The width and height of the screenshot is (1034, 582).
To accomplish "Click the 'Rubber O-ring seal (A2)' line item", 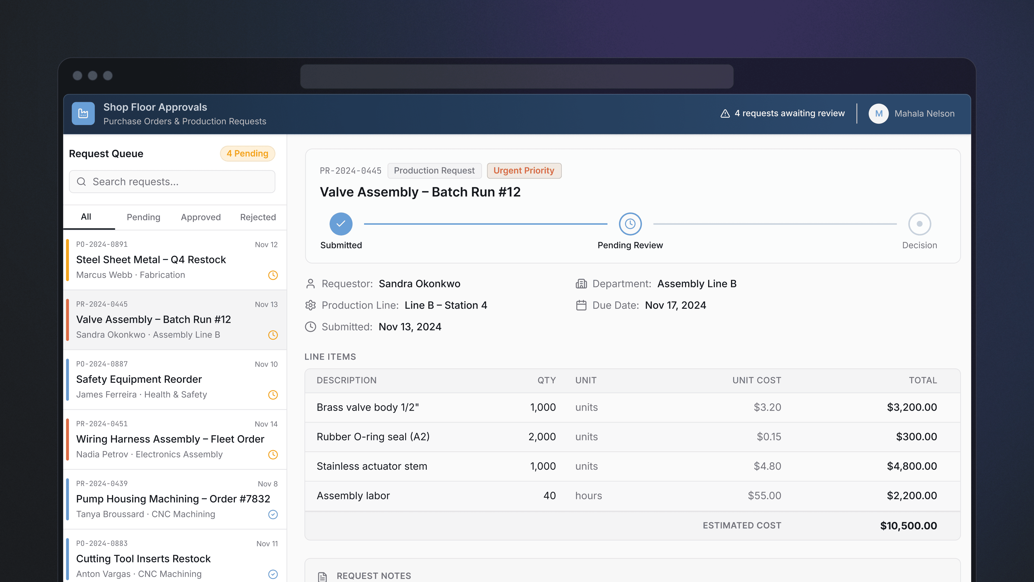I will 373,436.
